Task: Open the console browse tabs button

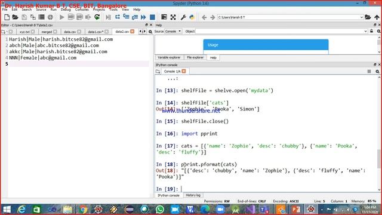Action: click(158, 72)
